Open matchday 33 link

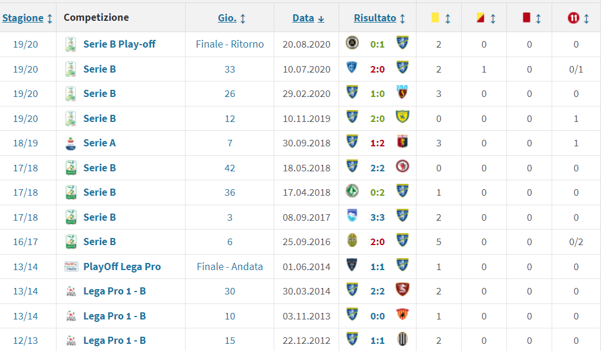(230, 69)
